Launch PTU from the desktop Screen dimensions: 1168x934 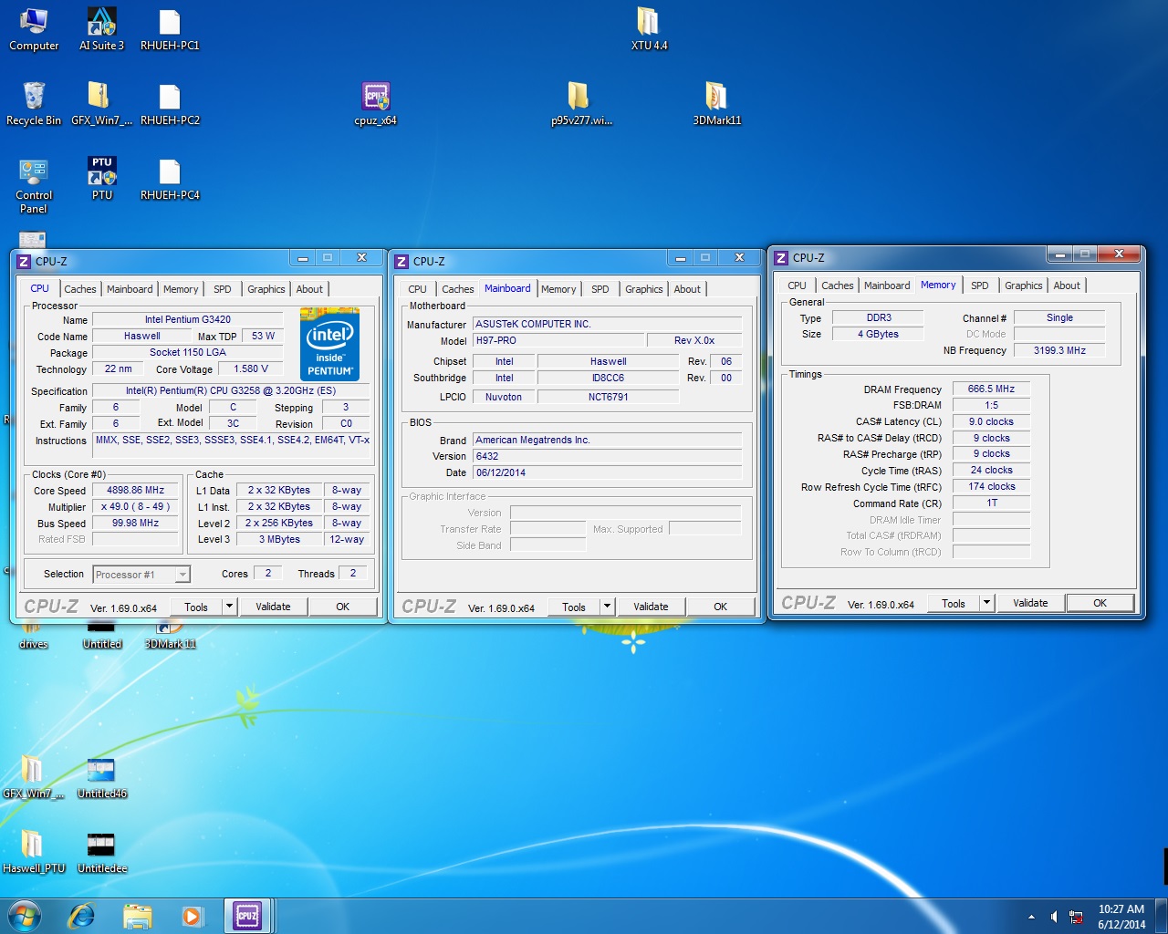pos(100,169)
